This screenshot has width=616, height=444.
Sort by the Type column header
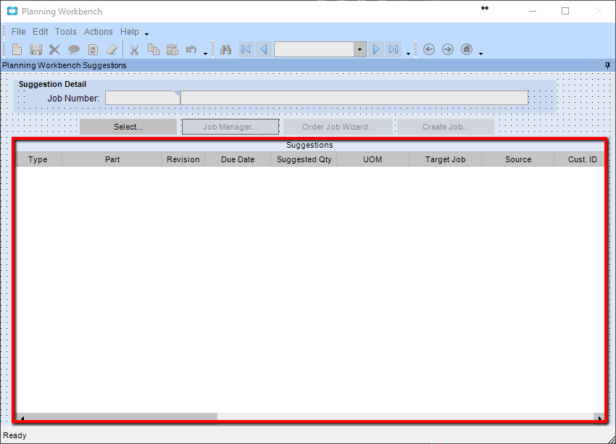38,159
